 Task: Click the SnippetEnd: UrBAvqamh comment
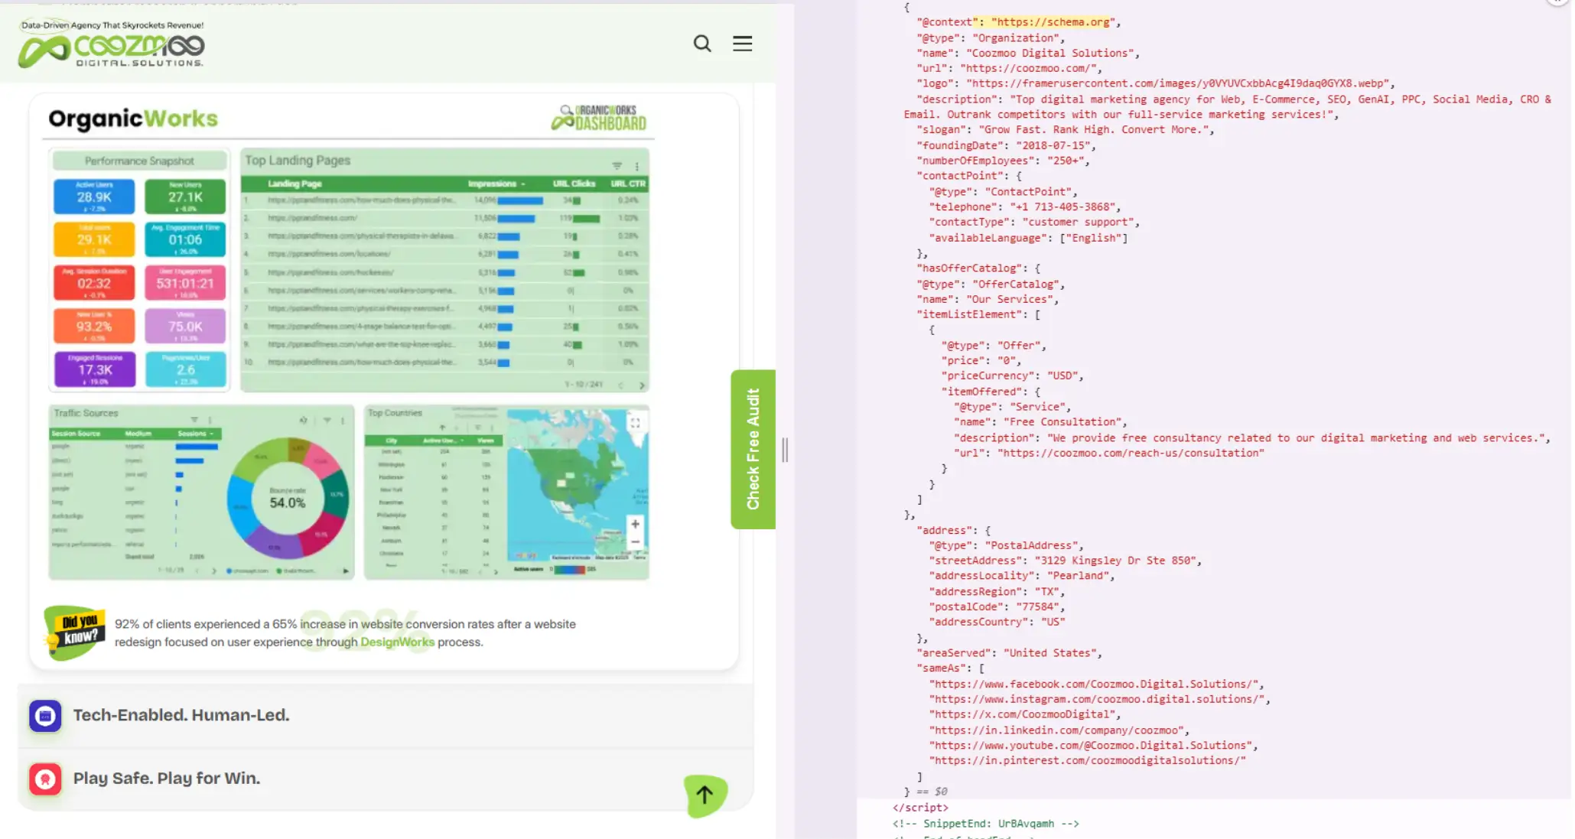coord(985,824)
